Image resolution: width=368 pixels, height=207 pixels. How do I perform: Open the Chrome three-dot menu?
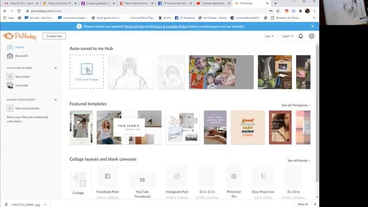click(315, 11)
